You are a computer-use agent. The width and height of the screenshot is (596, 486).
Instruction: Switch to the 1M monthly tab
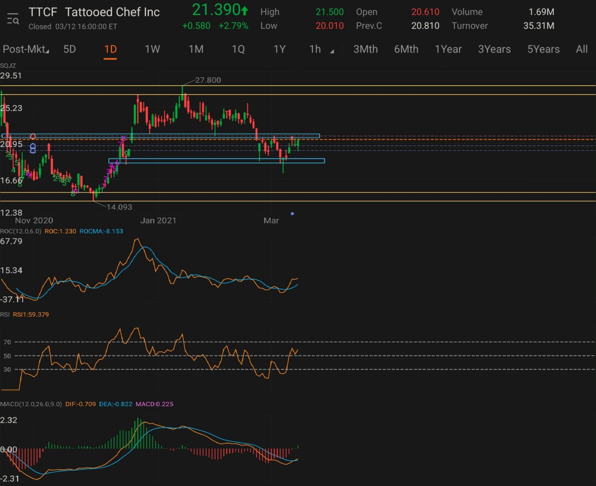pyautogui.click(x=196, y=49)
